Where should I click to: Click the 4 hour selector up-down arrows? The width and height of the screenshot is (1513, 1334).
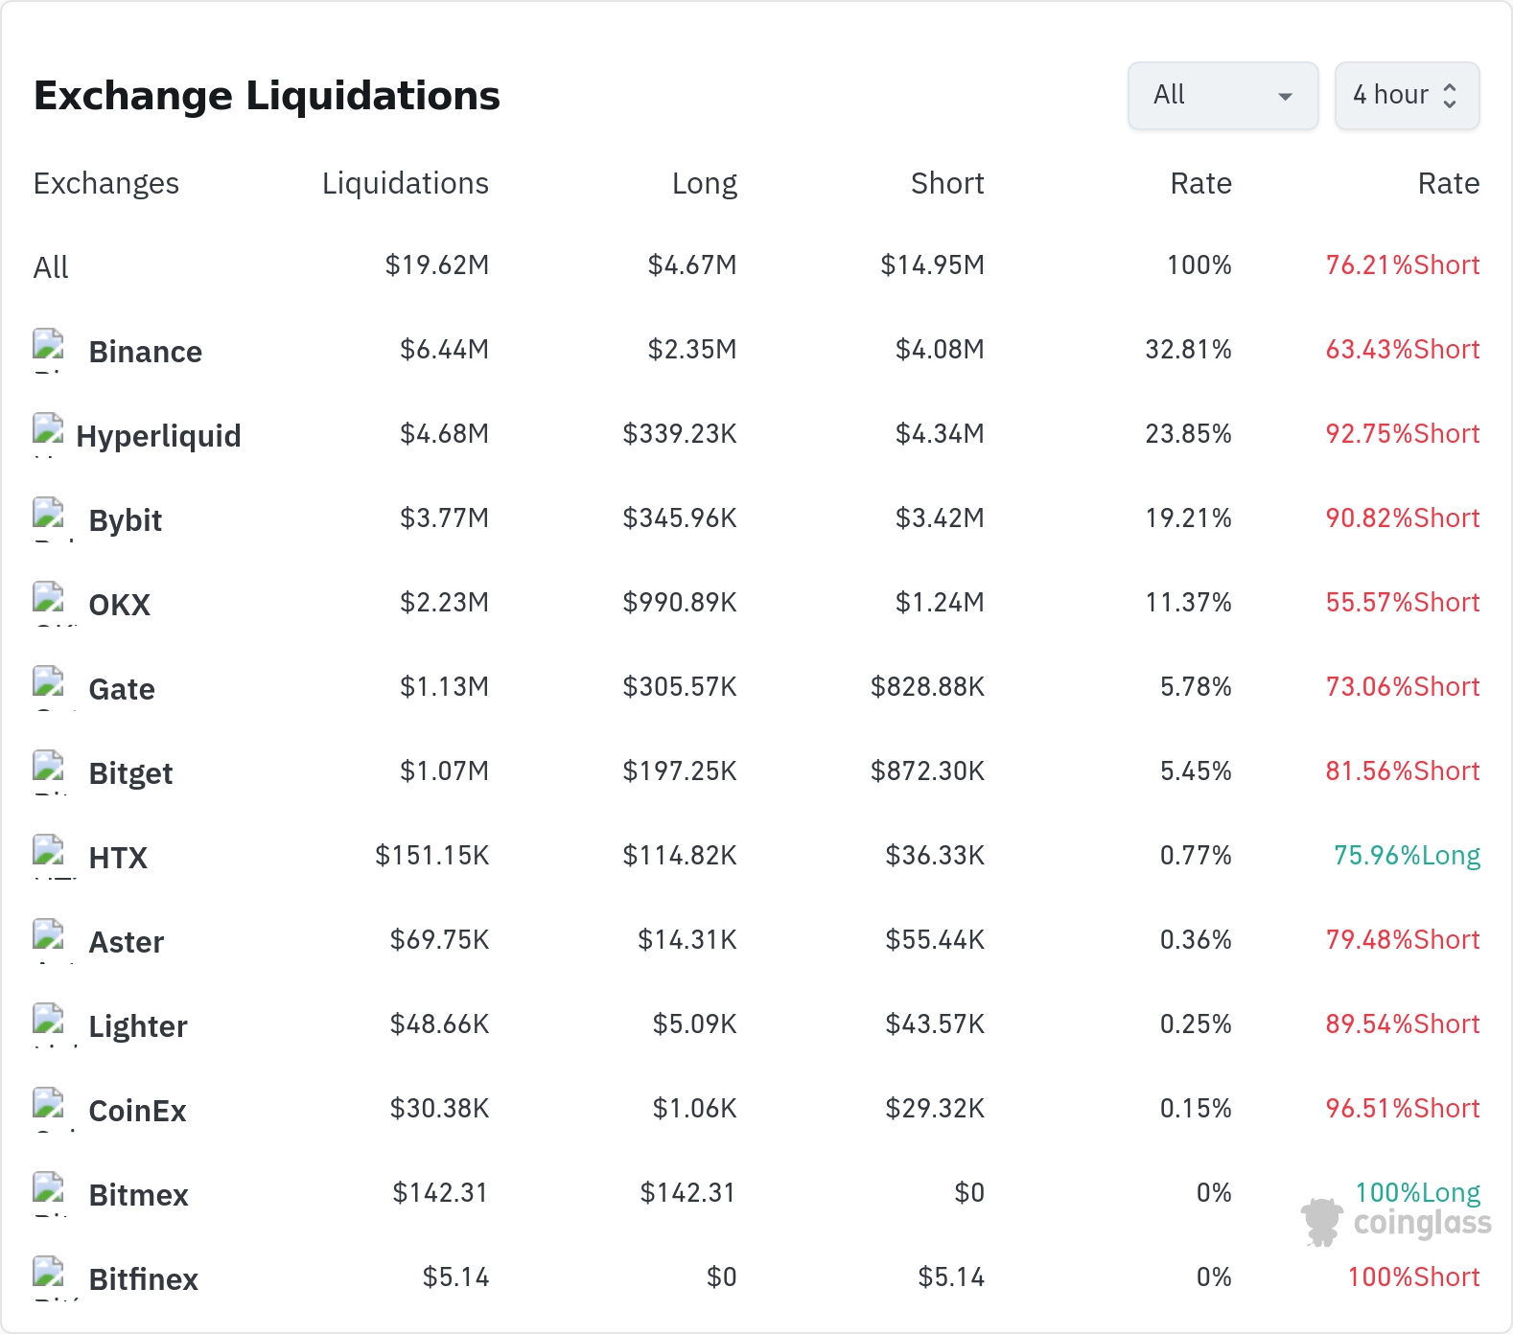(x=1450, y=96)
